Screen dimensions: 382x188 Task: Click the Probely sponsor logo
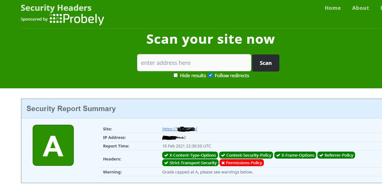pos(77,19)
